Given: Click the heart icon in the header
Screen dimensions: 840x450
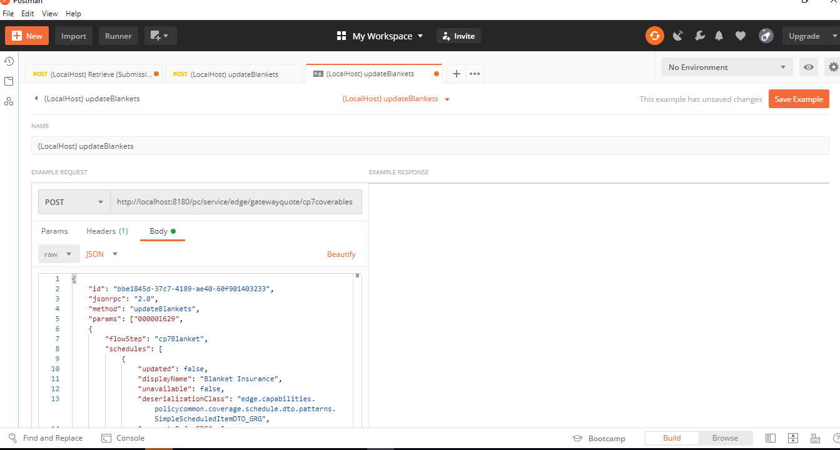Looking at the screenshot, I should pos(741,36).
